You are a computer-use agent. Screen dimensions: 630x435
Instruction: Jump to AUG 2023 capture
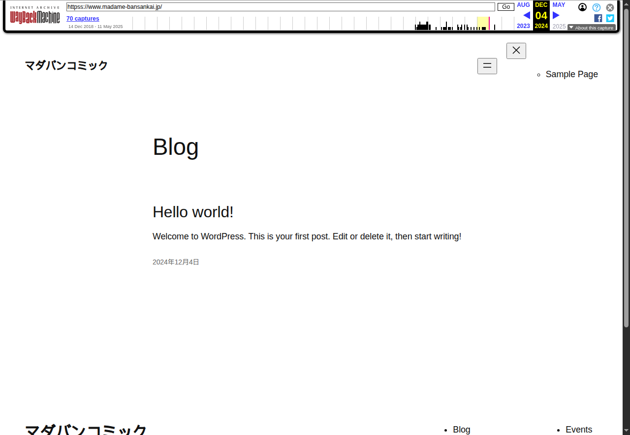coord(523,5)
